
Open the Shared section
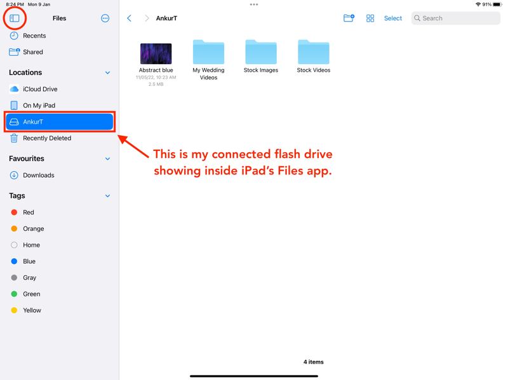(x=33, y=52)
